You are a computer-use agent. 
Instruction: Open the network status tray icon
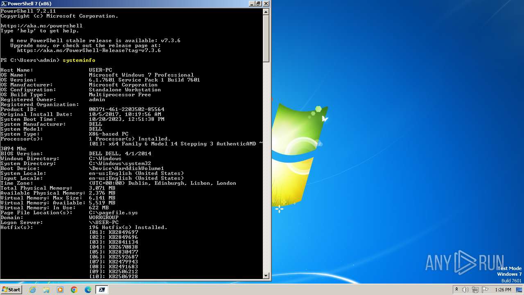click(475, 290)
